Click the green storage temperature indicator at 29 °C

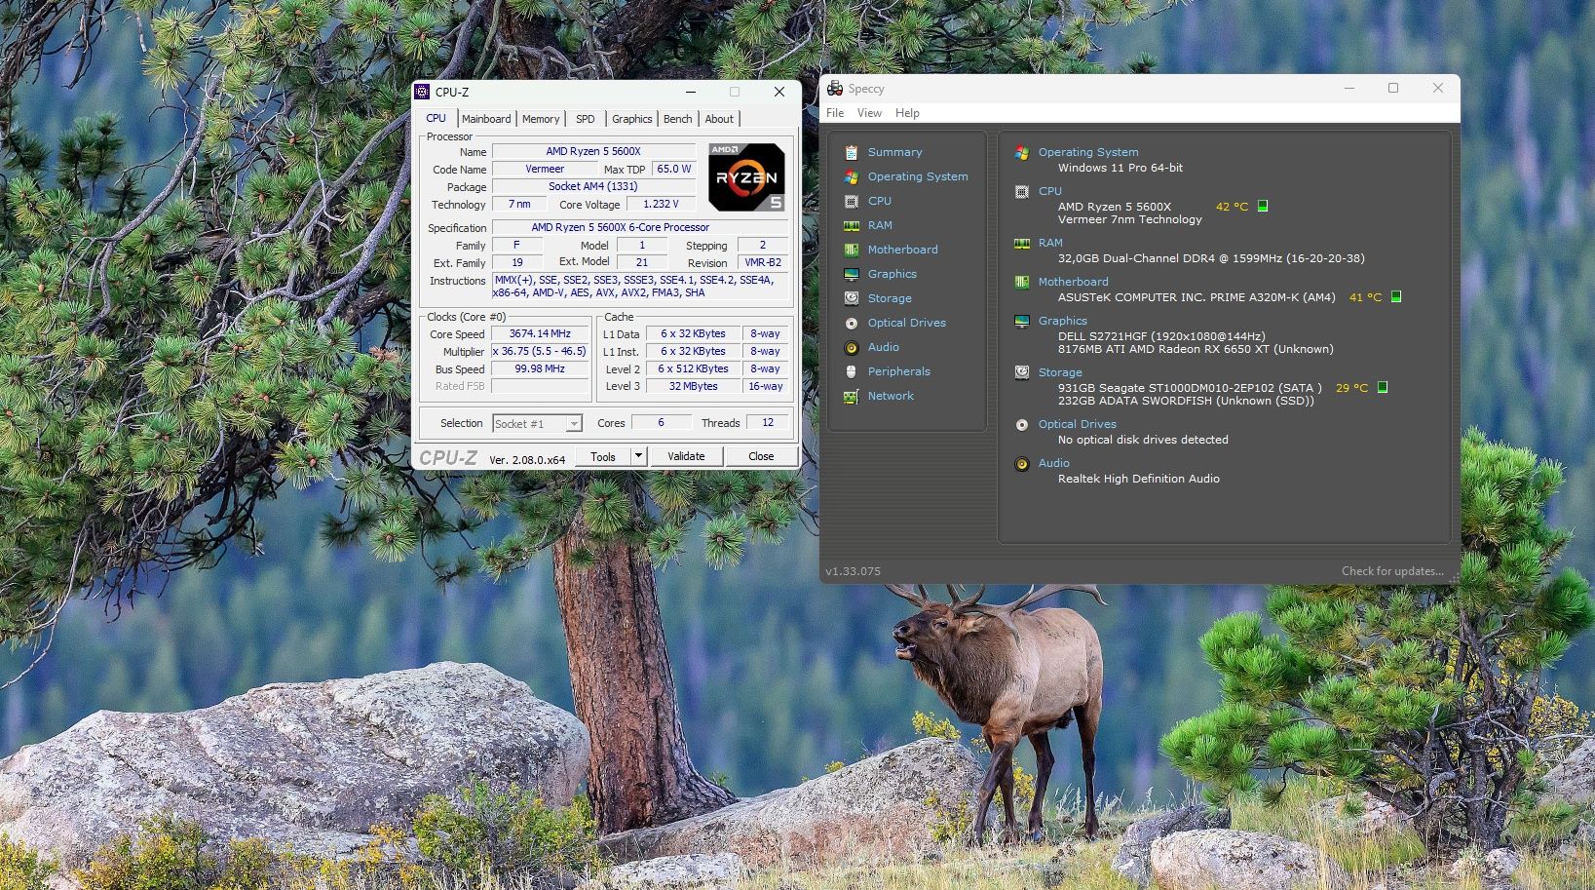(1383, 387)
